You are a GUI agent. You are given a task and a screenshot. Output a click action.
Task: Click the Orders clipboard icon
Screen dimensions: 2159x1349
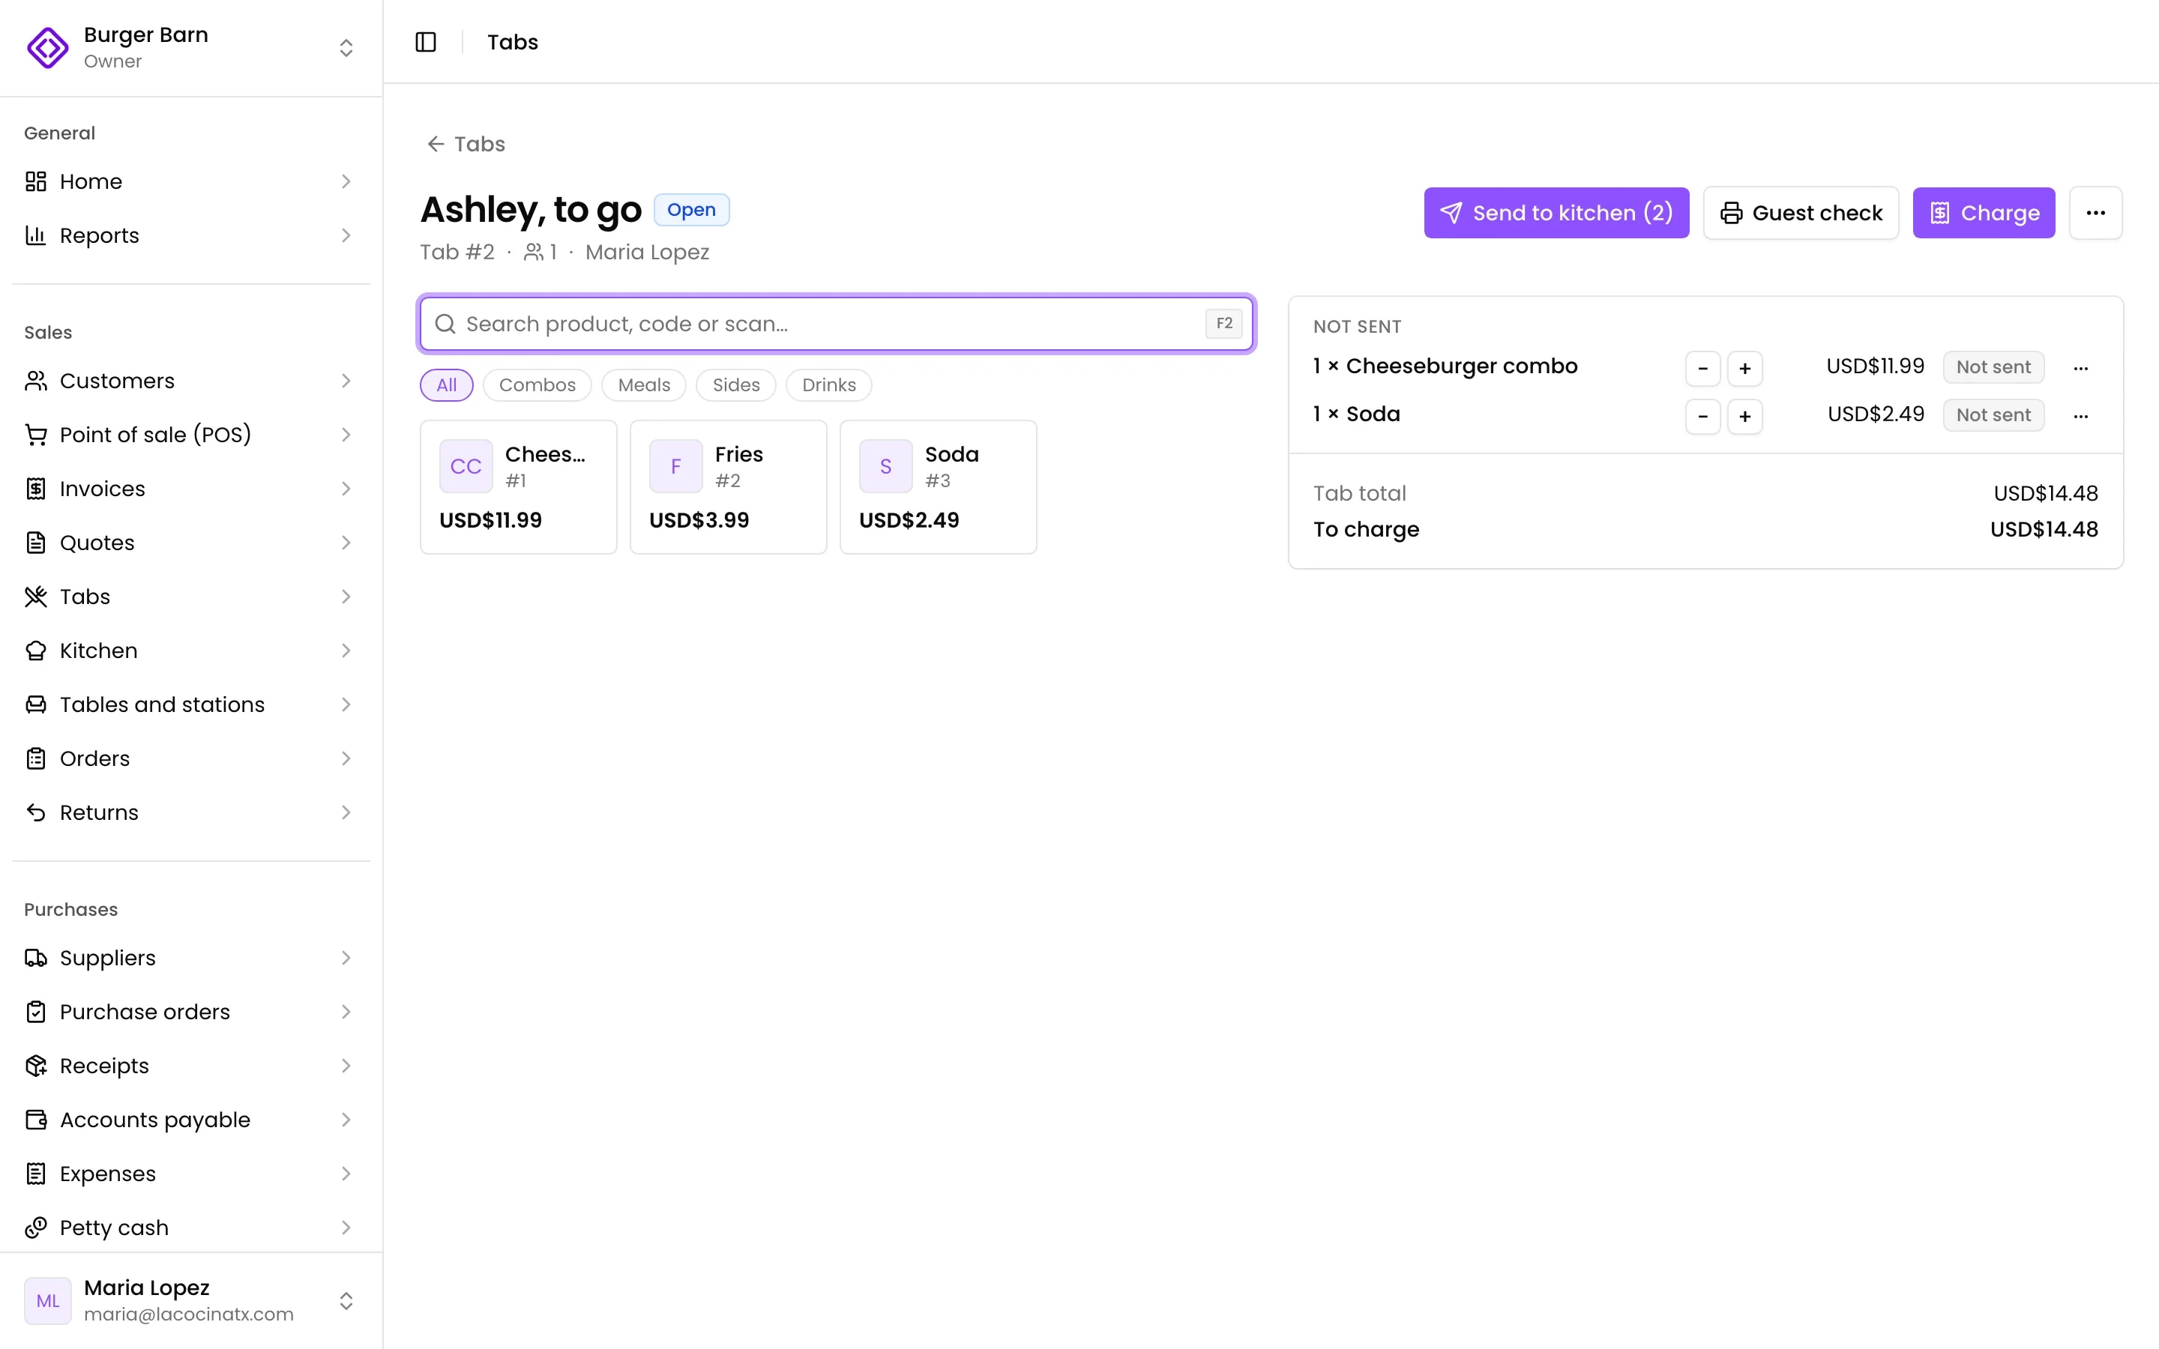coord(36,758)
